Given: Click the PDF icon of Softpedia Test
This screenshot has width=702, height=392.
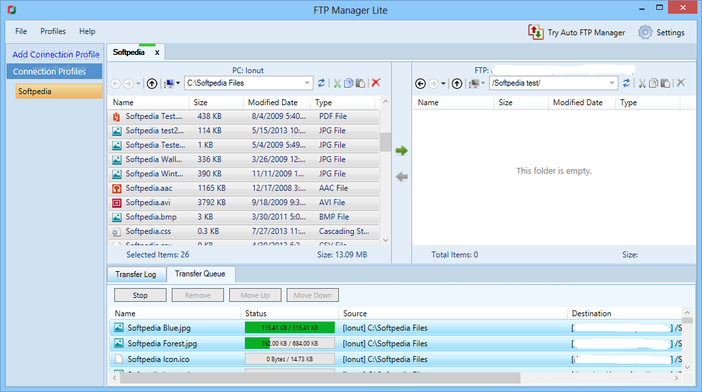Looking at the screenshot, I should click(116, 117).
